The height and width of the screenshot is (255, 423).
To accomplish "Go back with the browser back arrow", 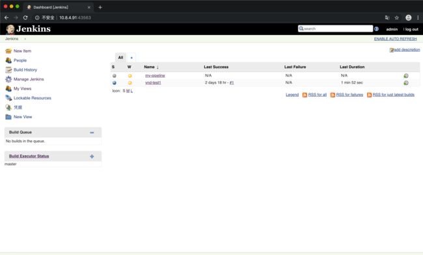I will [x=7, y=18].
